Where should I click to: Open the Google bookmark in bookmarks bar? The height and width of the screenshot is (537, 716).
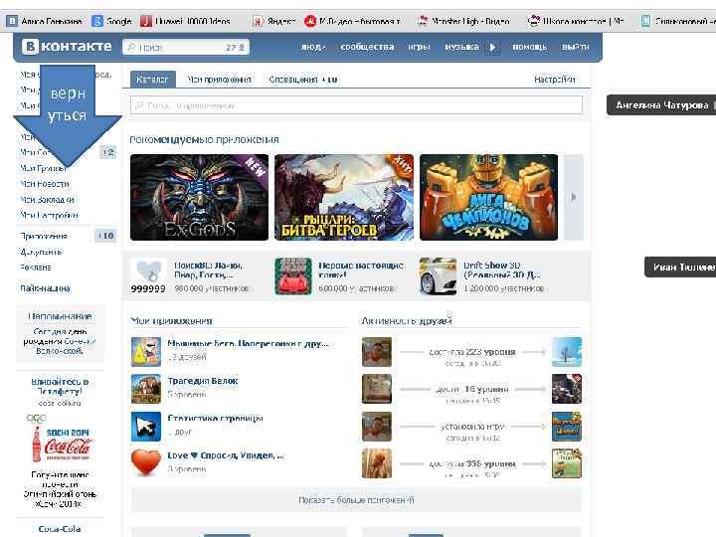[111, 21]
